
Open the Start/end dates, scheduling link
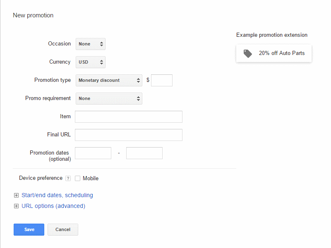click(57, 195)
